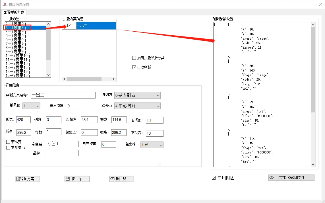This screenshot has height=203, width=325.
Task: Select 4-版数量4个 list item
Action: coord(26,32)
